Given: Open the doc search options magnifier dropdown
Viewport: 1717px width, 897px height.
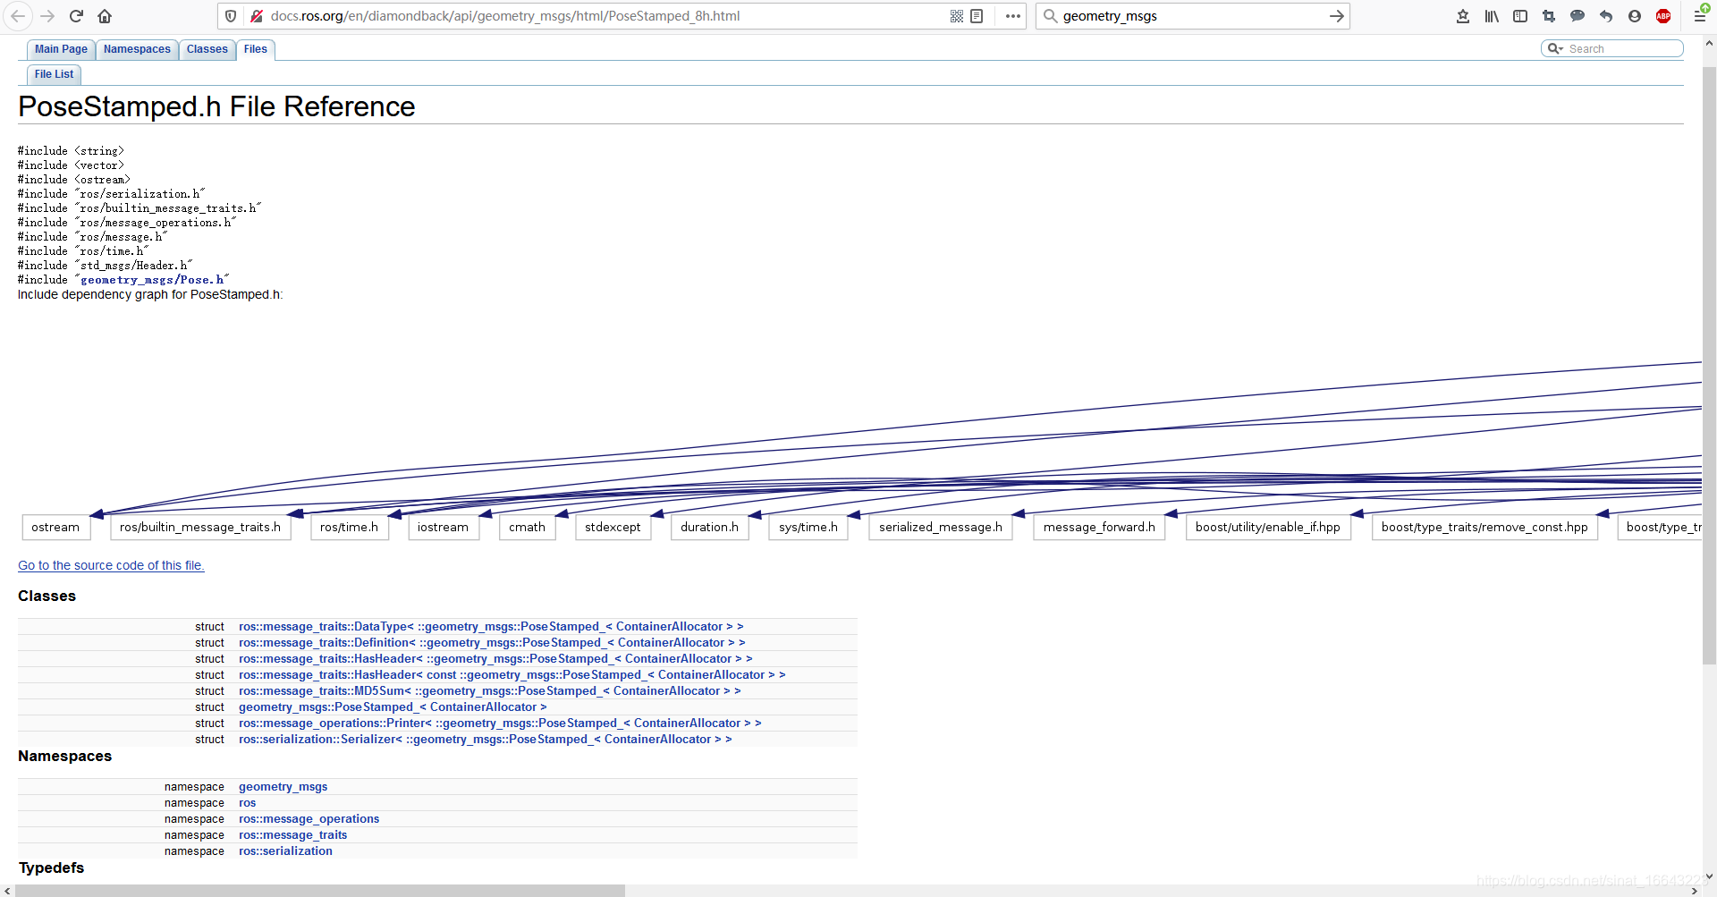Looking at the screenshot, I should pyautogui.click(x=1555, y=48).
